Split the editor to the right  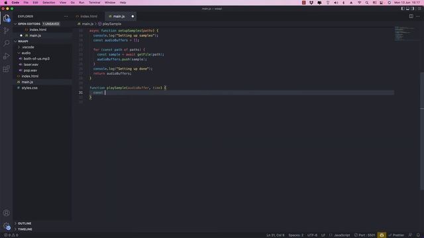coord(411,16)
